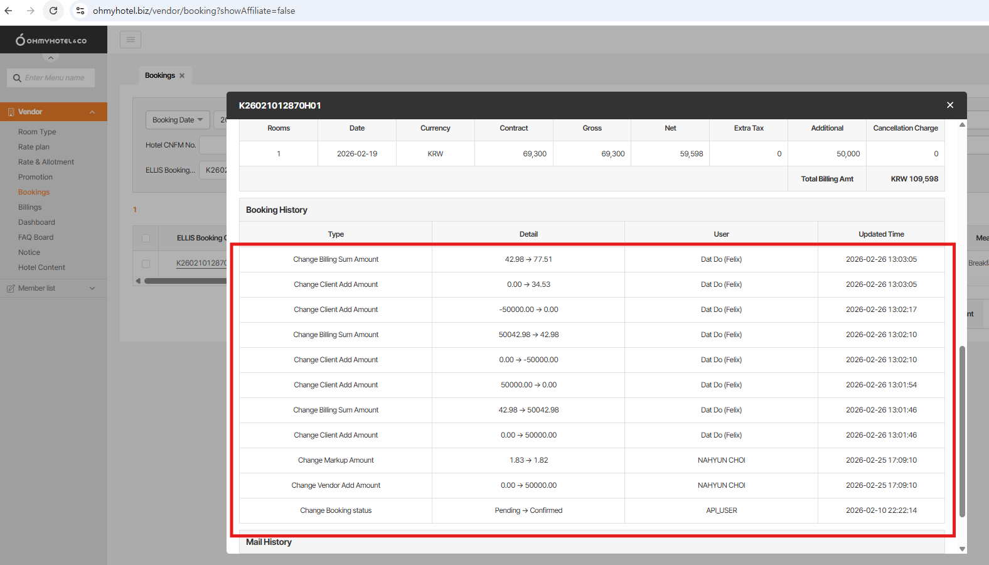989x565 pixels.
Task: Check the header row select-all checkbox
Action: [x=146, y=238]
